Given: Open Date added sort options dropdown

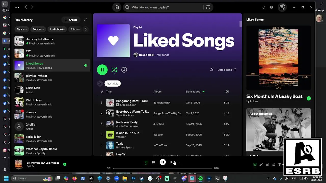Looking at the screenshot, I should (x=227, y=70).
